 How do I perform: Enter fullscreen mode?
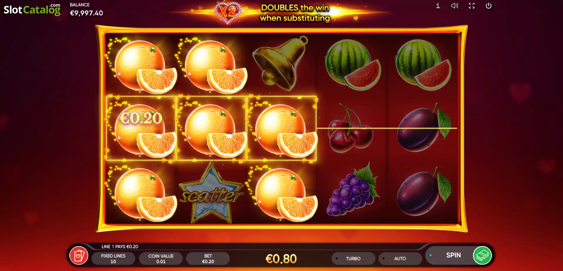coord(472,6)
